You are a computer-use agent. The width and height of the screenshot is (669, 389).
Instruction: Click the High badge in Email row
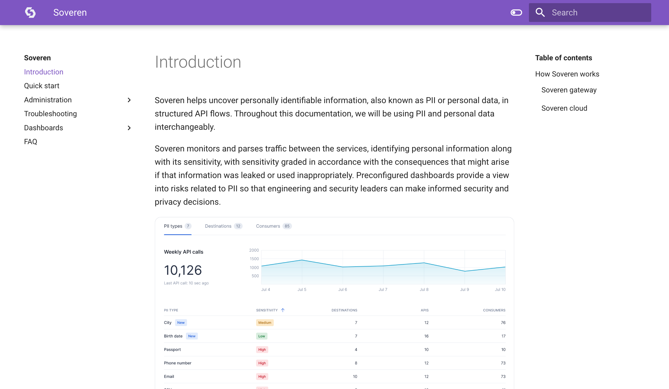click(262, 376)
